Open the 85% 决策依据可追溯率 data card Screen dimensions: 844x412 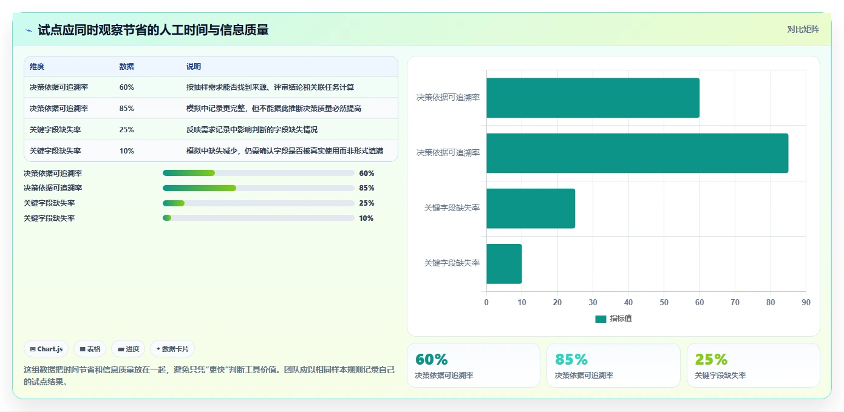(613, 365)
